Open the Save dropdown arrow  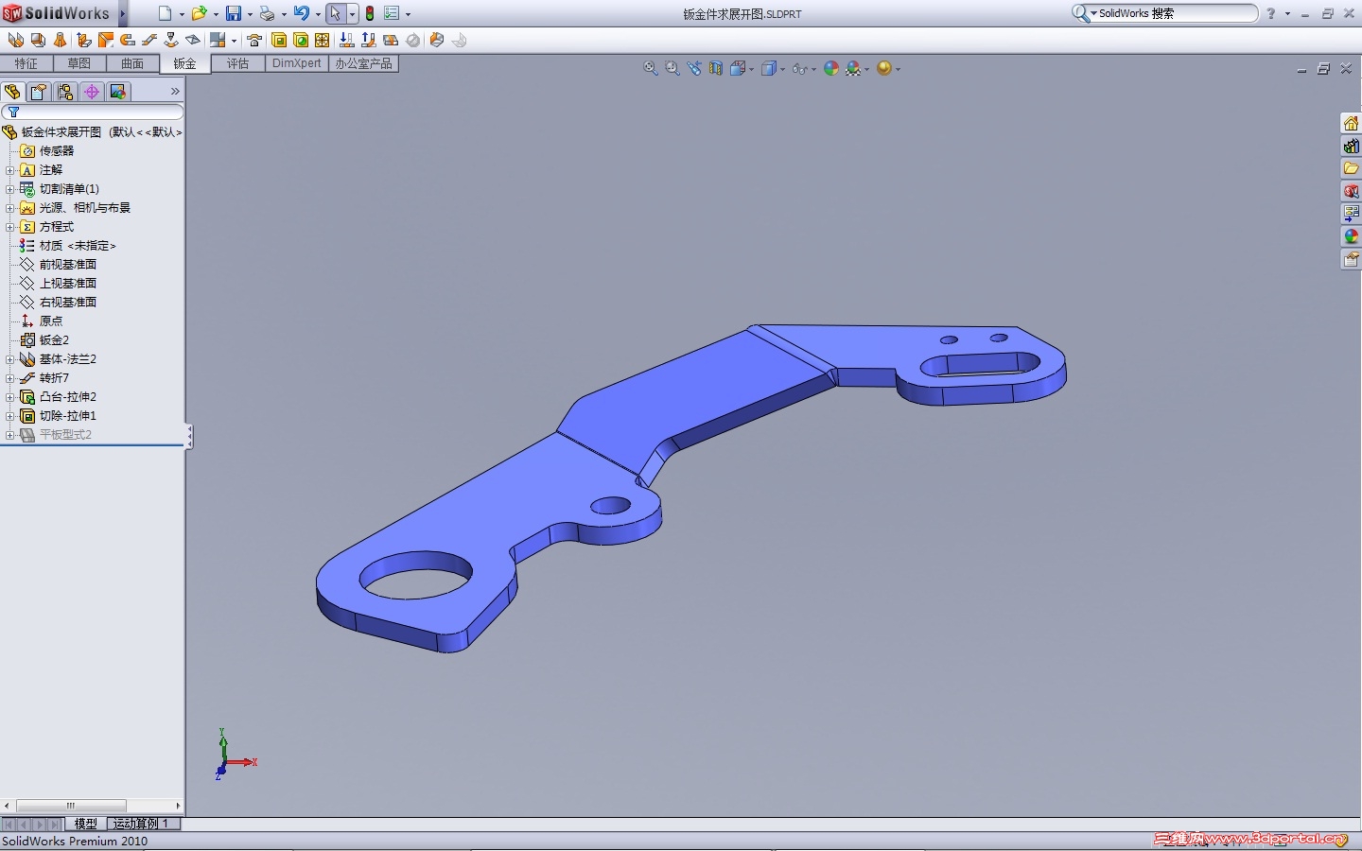click(x=250, y=14)
